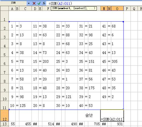Select row 6 header
The height and width of the screenshot is (127, 142).
click(5, 61)
